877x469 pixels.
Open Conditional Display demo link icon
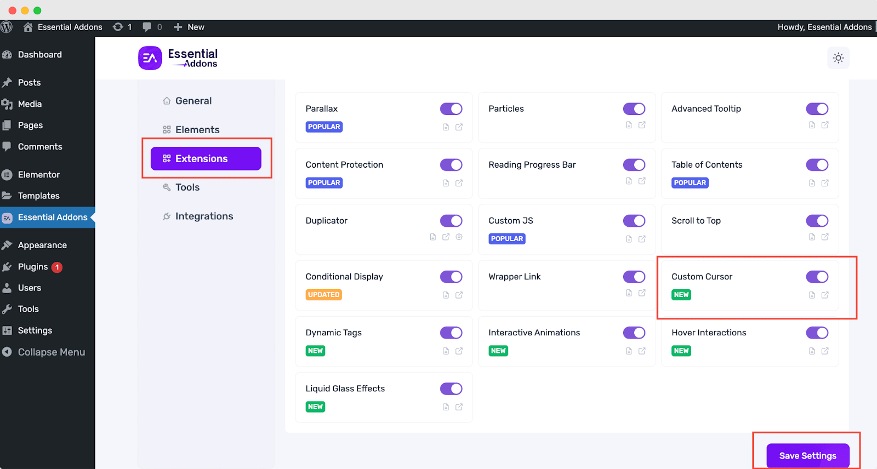(459, 295)
